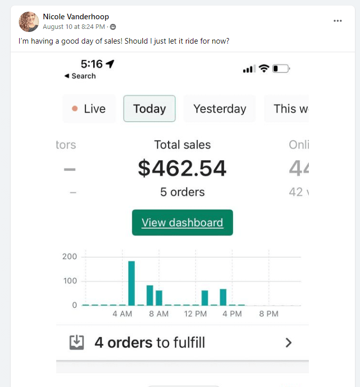This screenshot has width=360, height=387.
Task: Open the post options three-dot menu
Action: [338, 21]
